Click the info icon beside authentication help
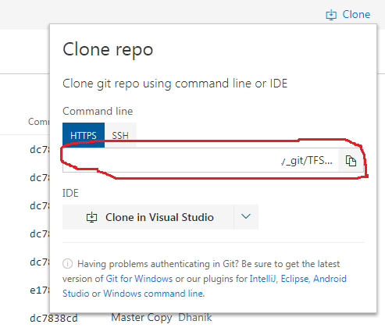 67,264
